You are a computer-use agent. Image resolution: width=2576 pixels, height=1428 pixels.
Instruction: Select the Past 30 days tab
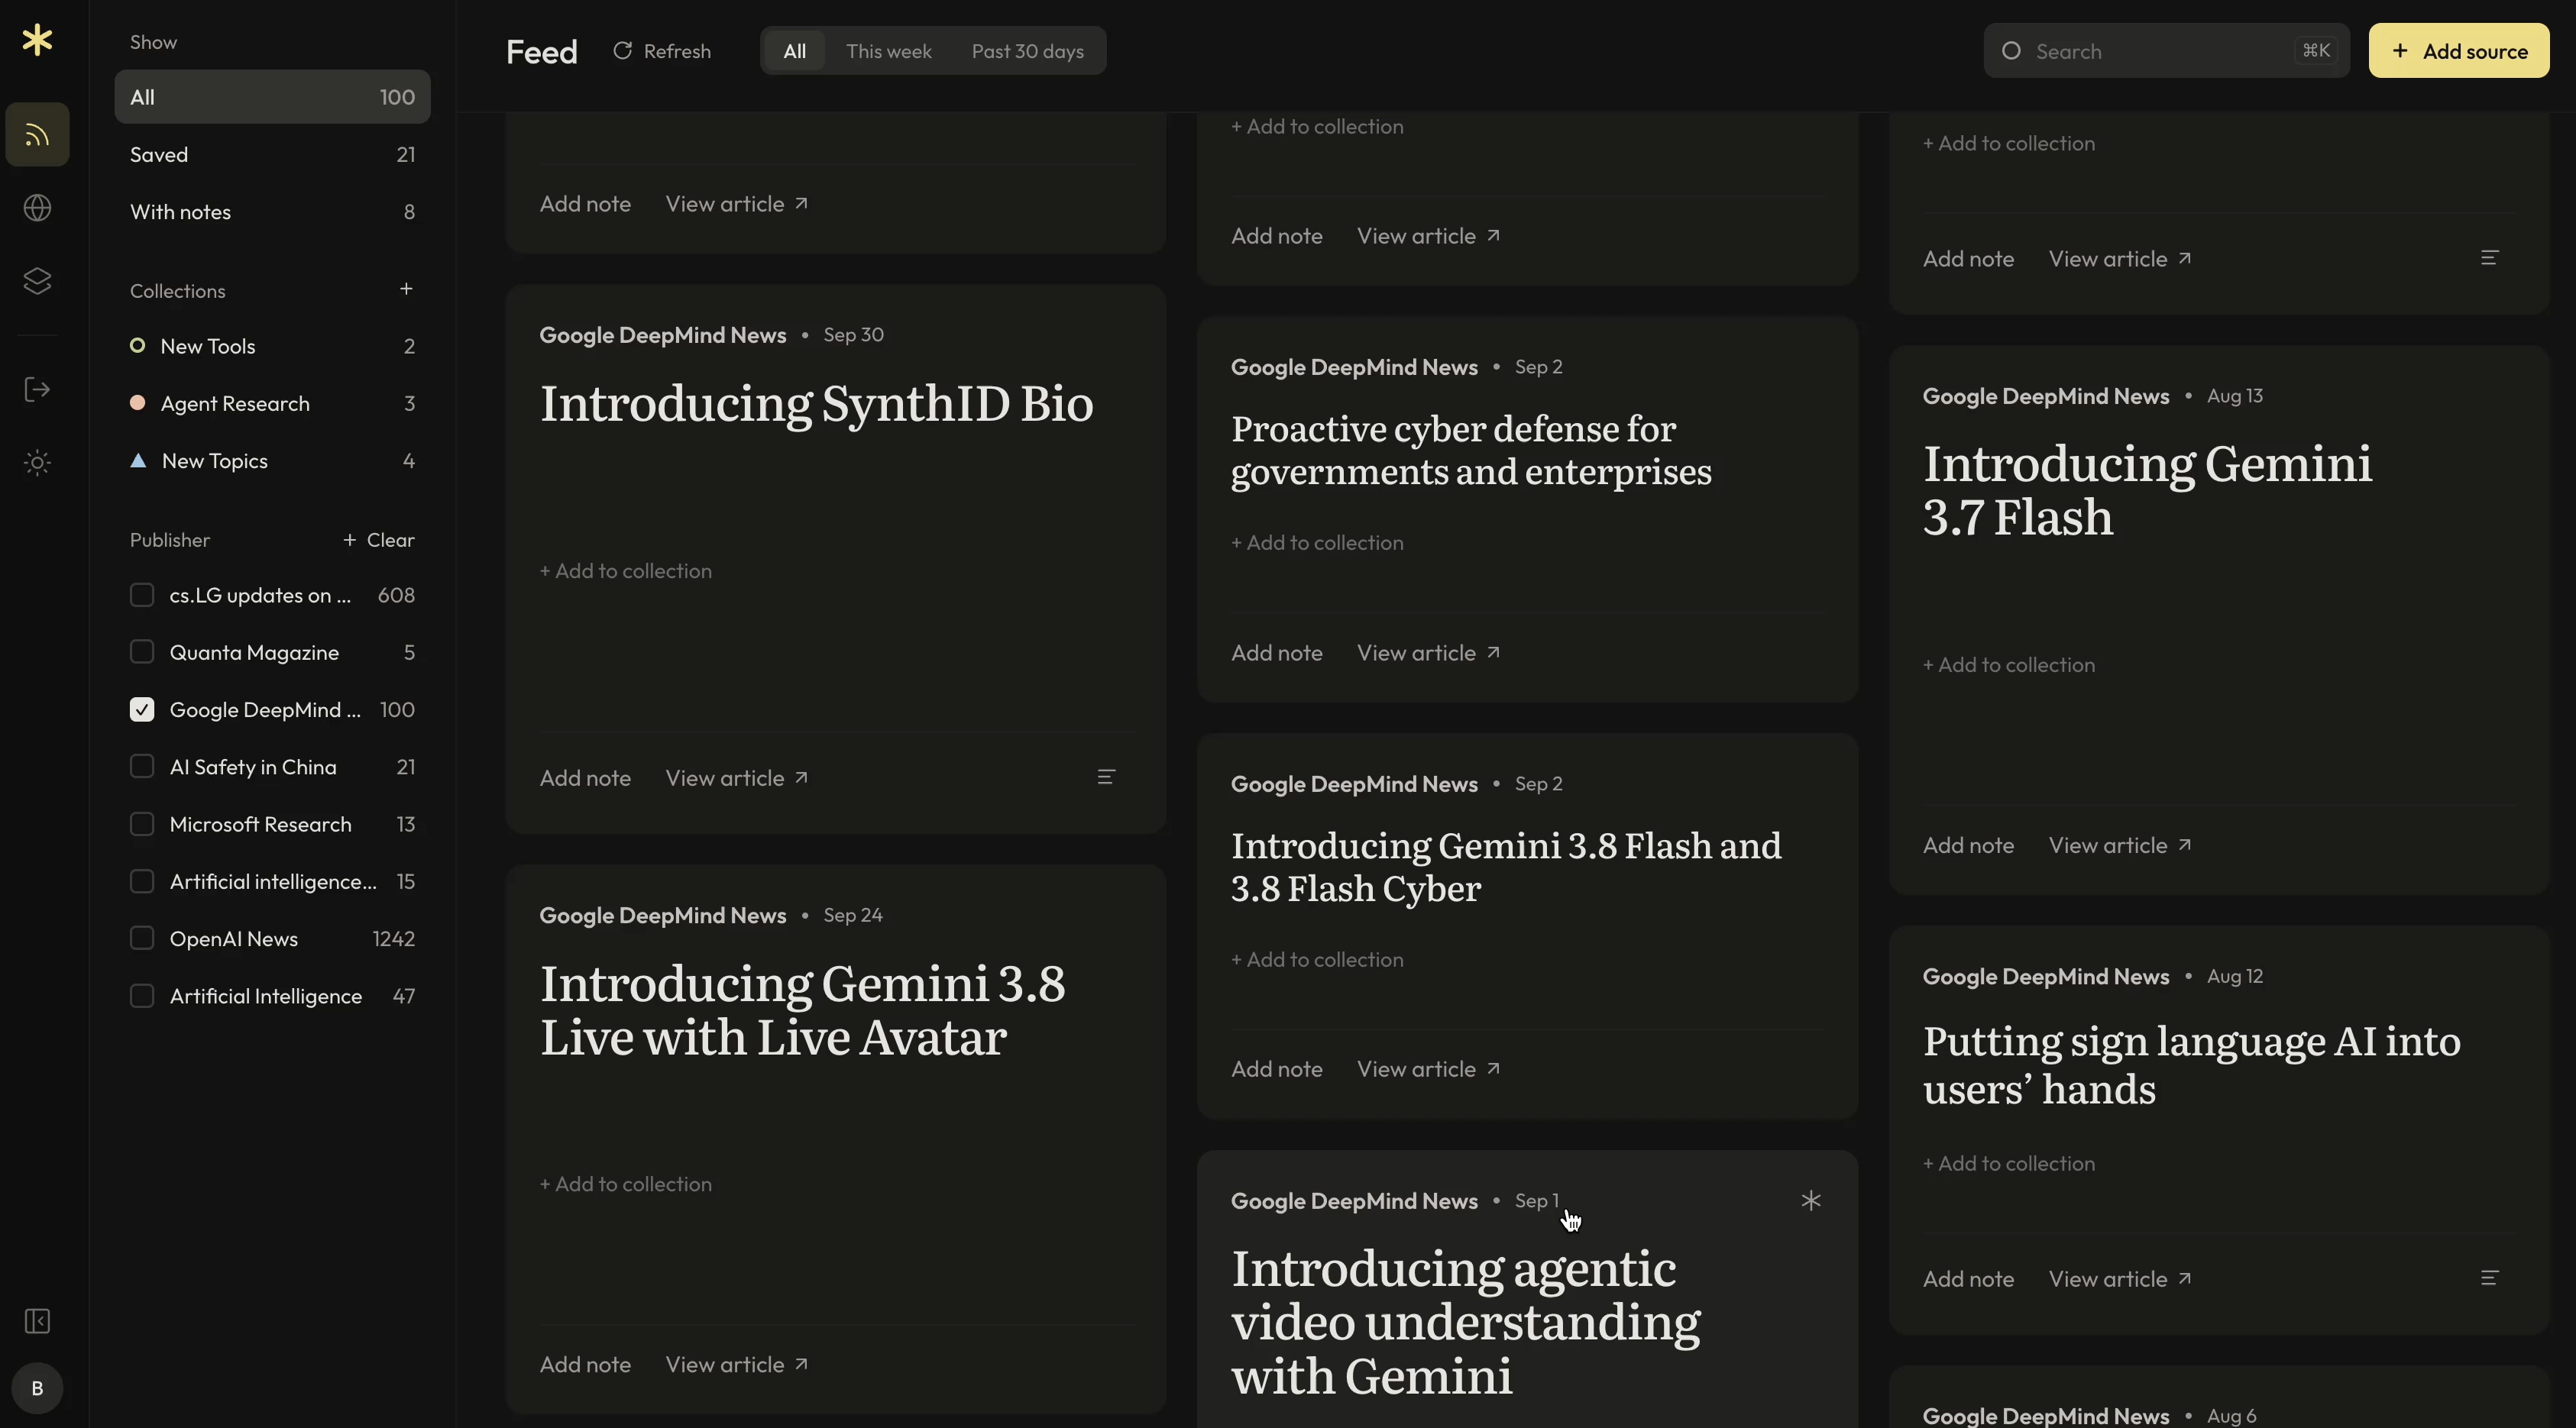1027,51
